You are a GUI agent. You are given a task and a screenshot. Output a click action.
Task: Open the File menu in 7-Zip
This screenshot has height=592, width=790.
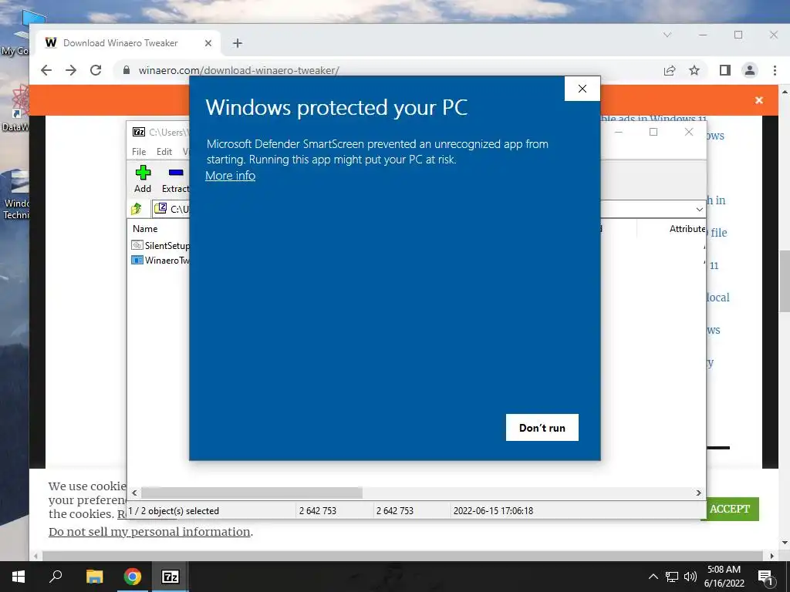[x=139, y=152]
